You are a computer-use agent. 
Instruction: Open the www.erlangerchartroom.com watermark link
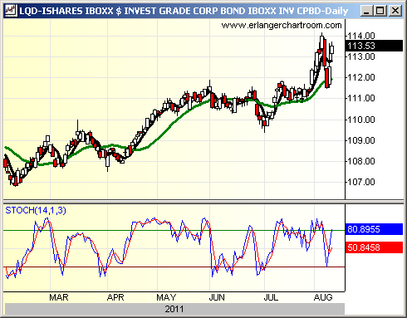(x=282, y=26)
